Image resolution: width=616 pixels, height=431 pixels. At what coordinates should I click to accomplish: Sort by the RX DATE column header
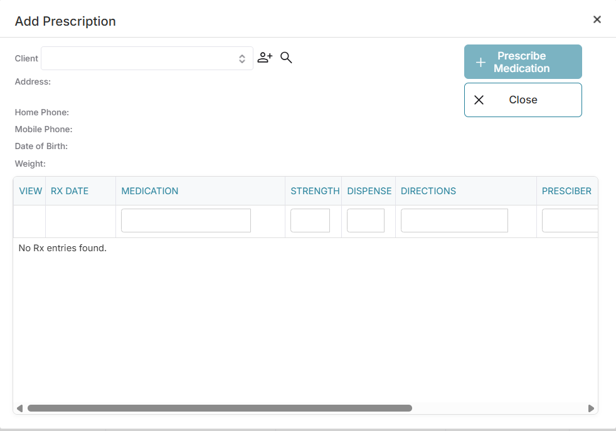click(70, 191)
